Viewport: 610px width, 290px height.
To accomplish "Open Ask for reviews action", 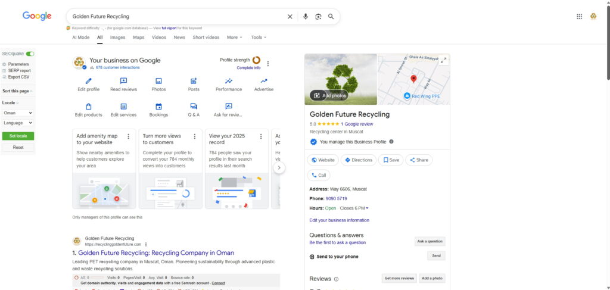I will coord(229,110).
